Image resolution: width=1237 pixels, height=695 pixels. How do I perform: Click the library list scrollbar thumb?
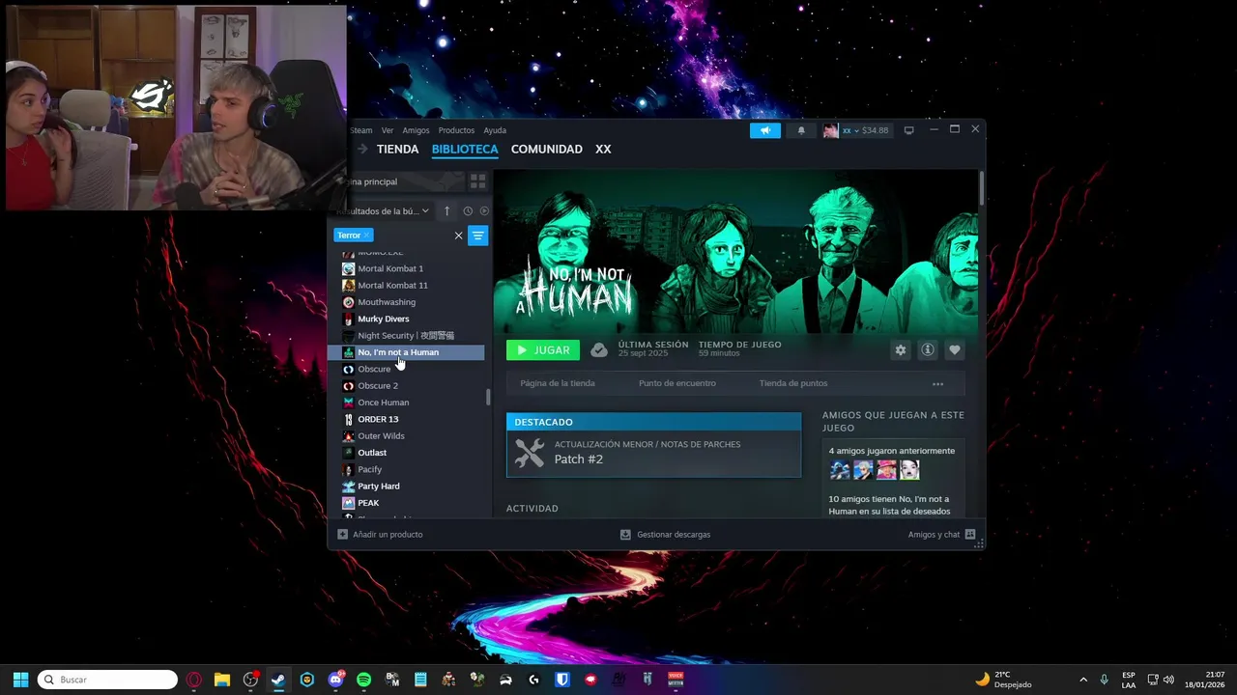tap(488, 397)
